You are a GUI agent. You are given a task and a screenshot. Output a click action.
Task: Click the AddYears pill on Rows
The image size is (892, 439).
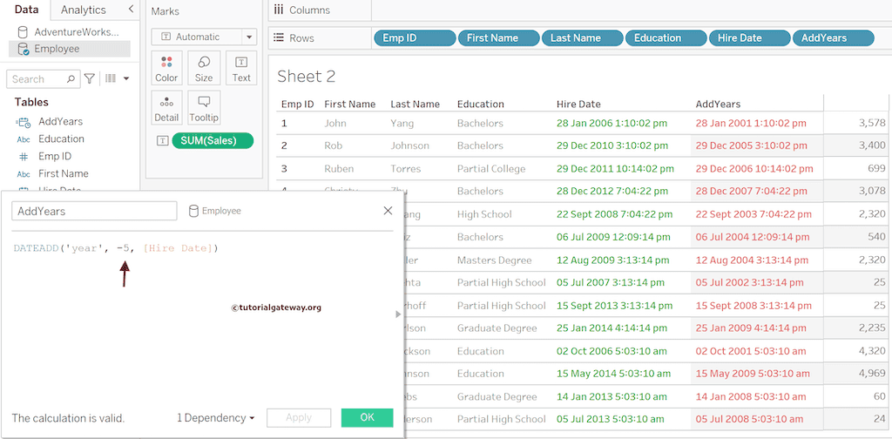[x=834, y=38]
